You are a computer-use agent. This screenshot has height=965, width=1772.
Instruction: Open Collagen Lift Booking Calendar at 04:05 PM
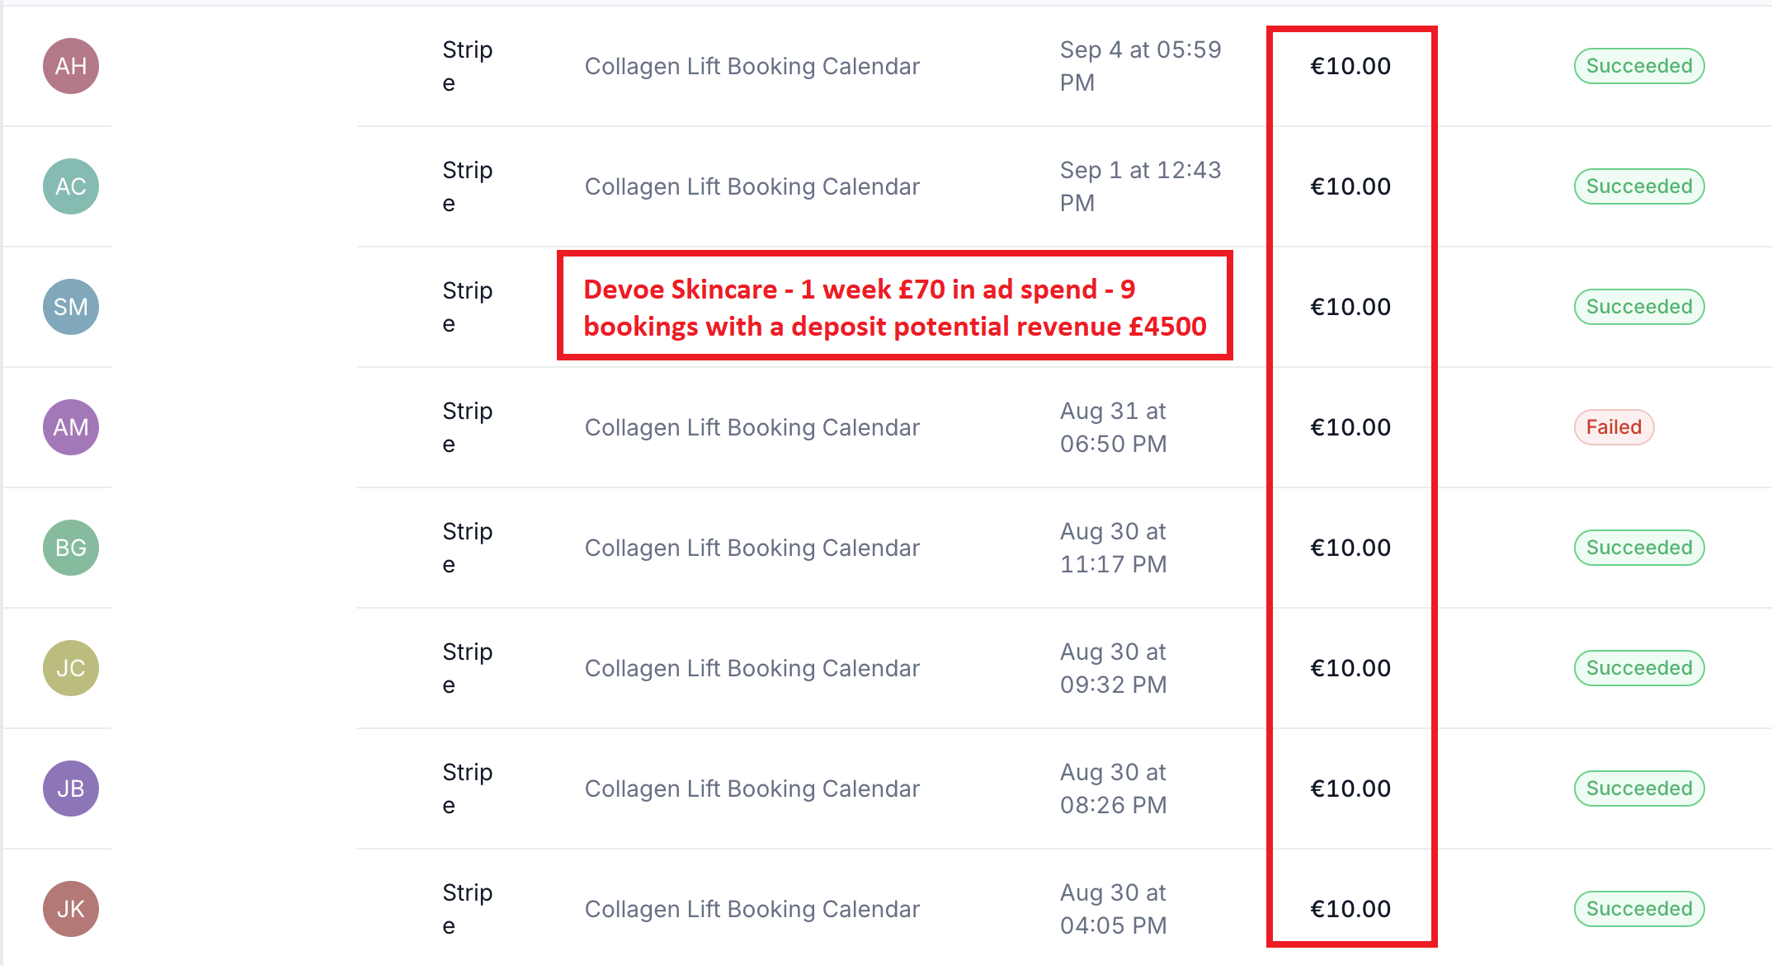tap(752, 909)
